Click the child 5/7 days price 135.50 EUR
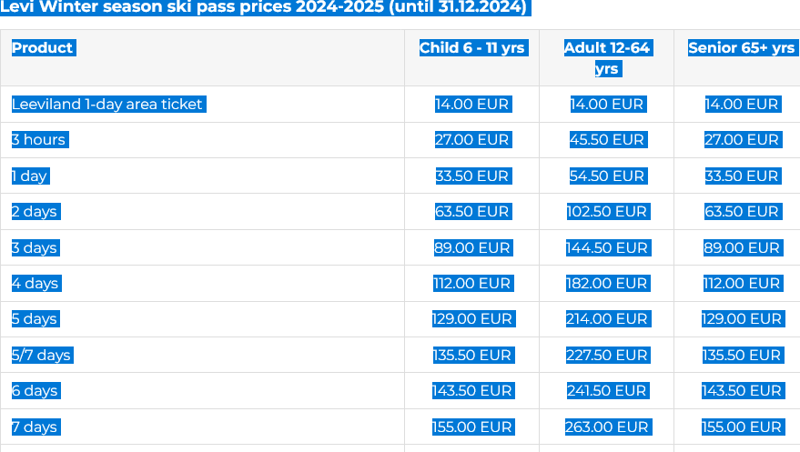 [x=473, y=356]
